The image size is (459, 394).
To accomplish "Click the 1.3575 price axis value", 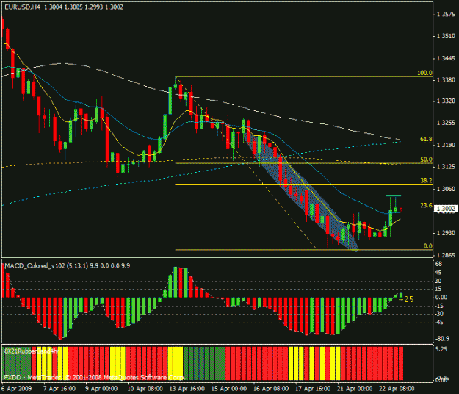I will point(446,15).
